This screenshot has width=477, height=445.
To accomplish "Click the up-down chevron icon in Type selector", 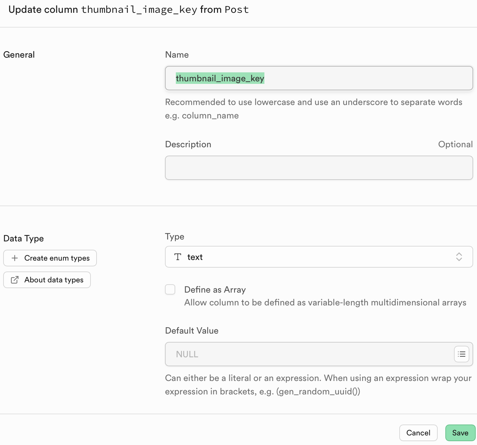I will click(459, 257).
